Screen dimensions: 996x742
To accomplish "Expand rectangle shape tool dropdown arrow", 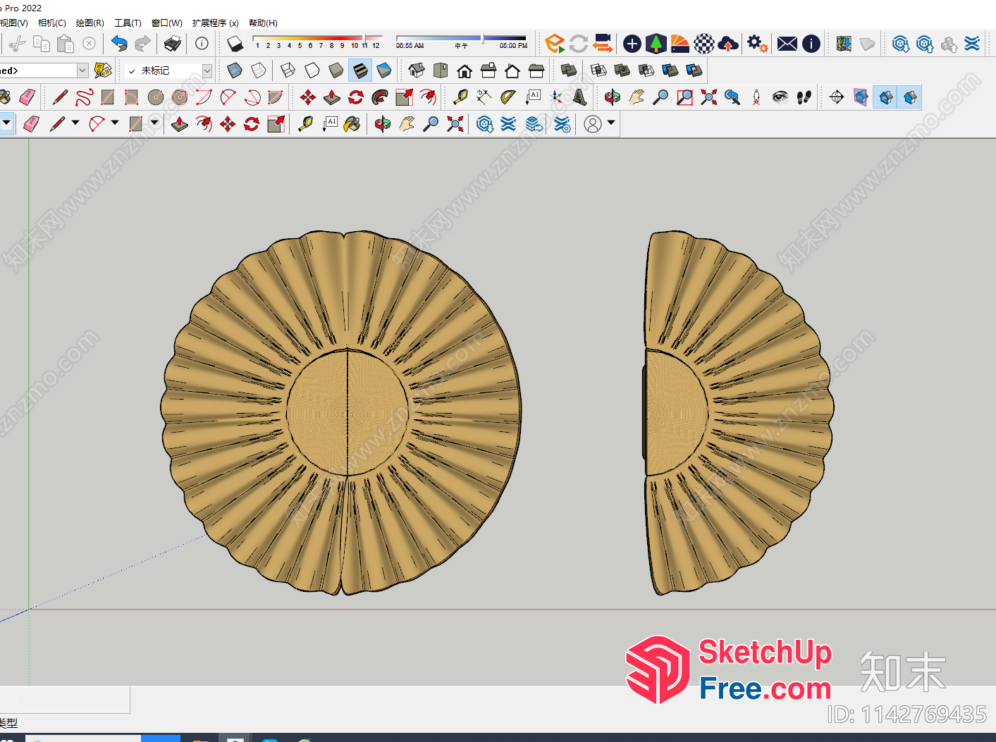I will coord(154,123).
